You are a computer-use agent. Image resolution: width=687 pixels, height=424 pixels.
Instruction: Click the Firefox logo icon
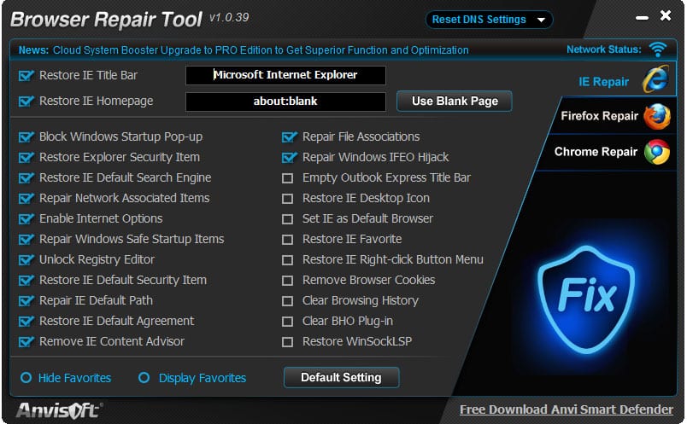[655, 116]
